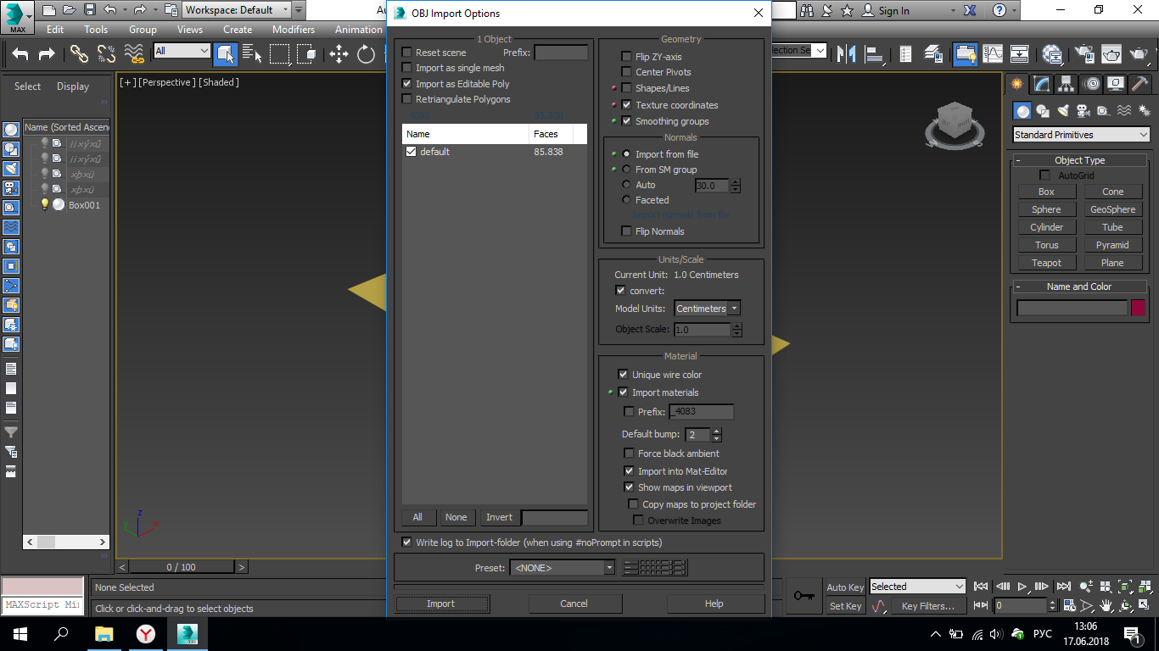Click the Select and Link chain icon
Image resolution: width=1159 pixels, height=651 pixels.
79,54
